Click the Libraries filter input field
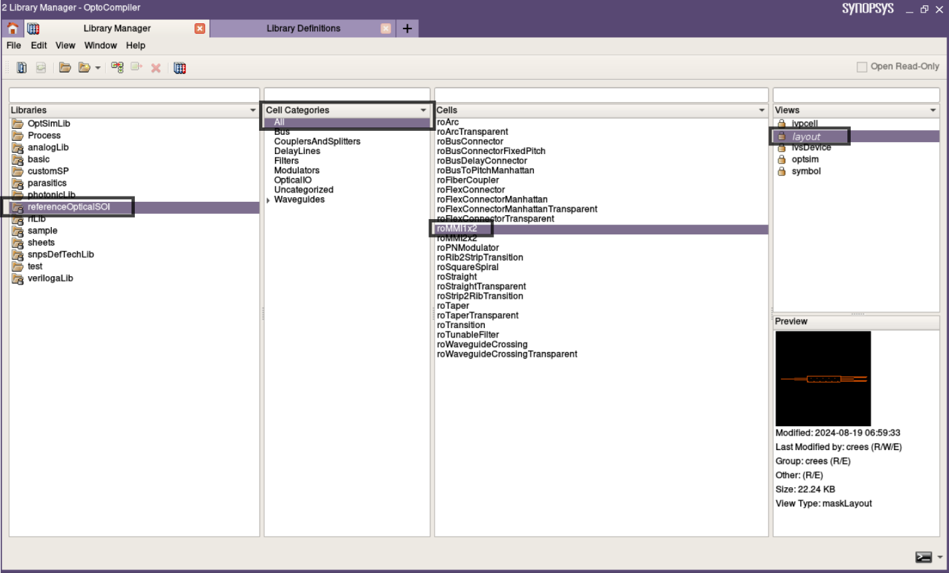The height and width of the screenshot is (573, 949). (x=134, y=95)
